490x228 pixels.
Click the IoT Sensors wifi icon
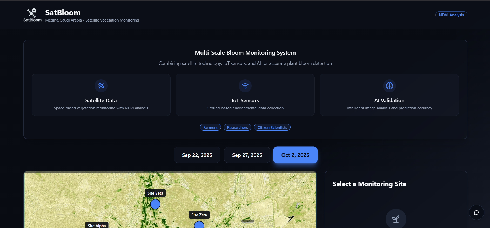pyautogui.click(x=245, y=86)
